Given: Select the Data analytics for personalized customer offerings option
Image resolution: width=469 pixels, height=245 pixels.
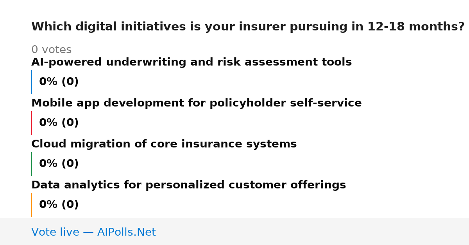Looking at the screenshot, I should pos(189,185).
